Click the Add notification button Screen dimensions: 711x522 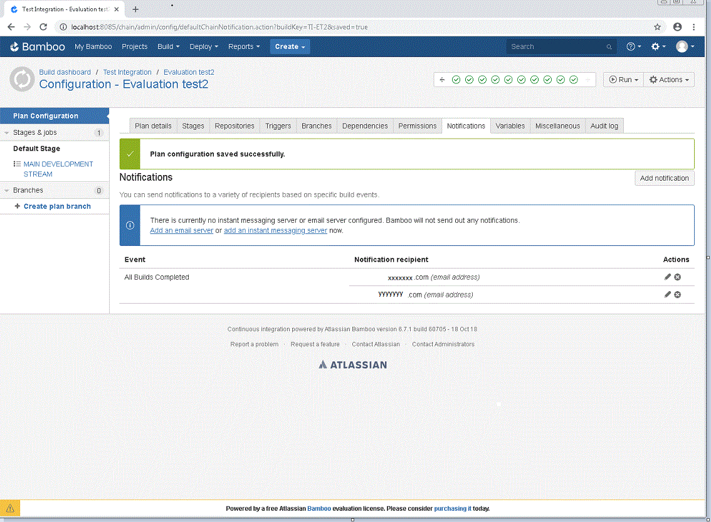665,178
